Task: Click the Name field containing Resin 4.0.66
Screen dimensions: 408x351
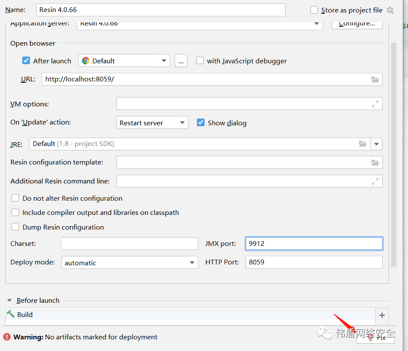Action: tap(160, 10)
